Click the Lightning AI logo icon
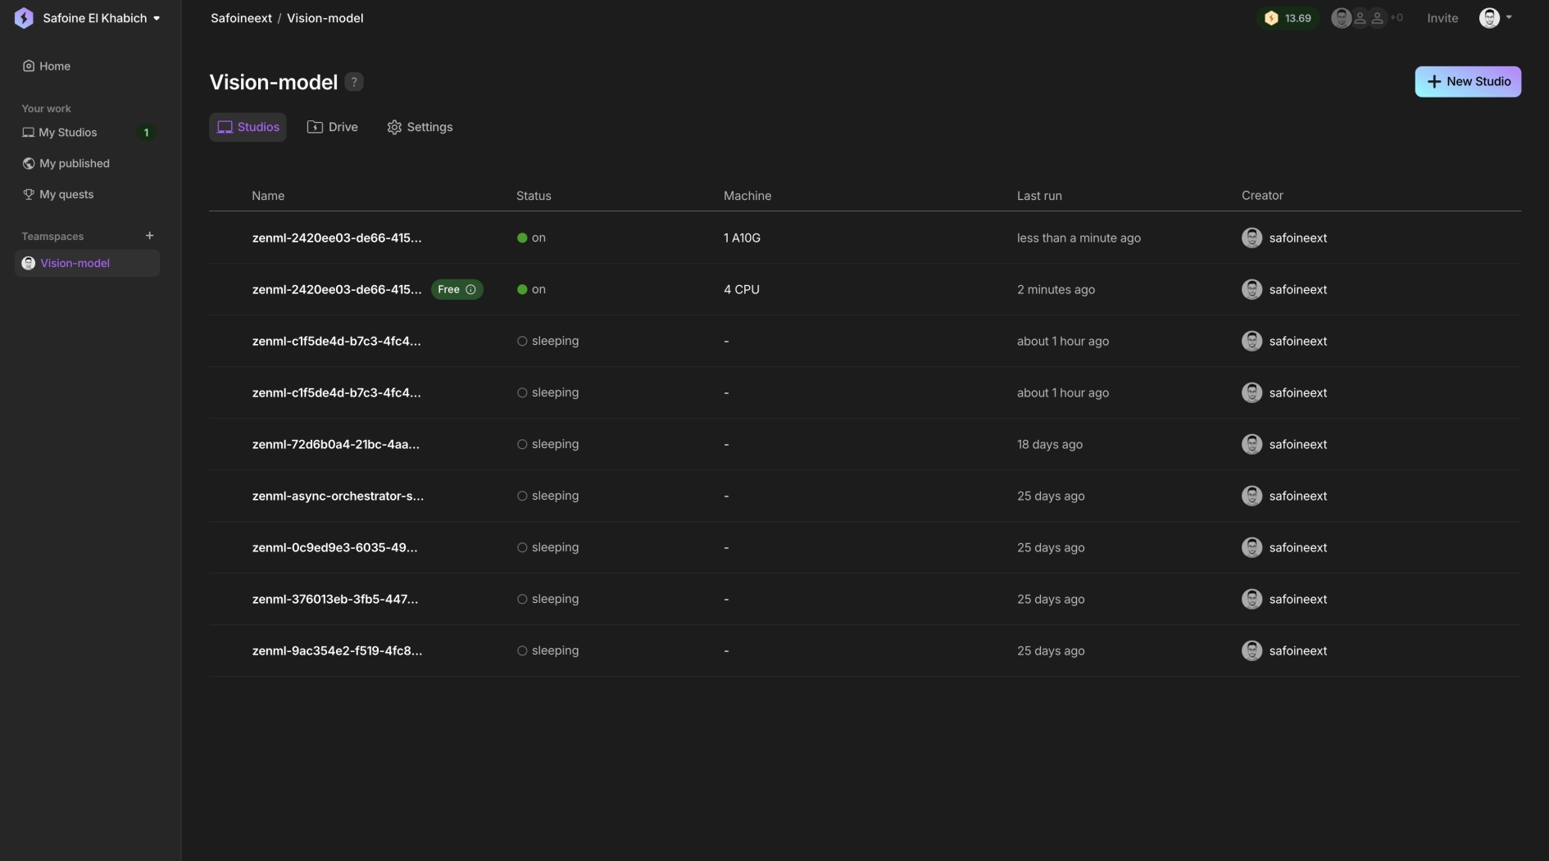1549x861 pixels. 24,18
